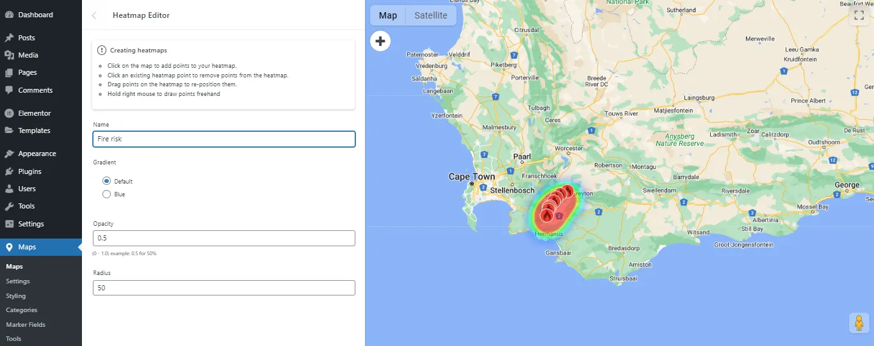Screen dimensions: 874x346
Task: Open Styling submenu link
Action: click(x=16, y=296)
